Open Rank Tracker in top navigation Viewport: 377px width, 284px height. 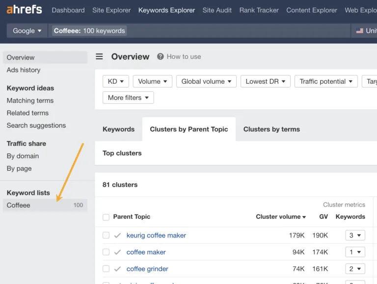259,10
